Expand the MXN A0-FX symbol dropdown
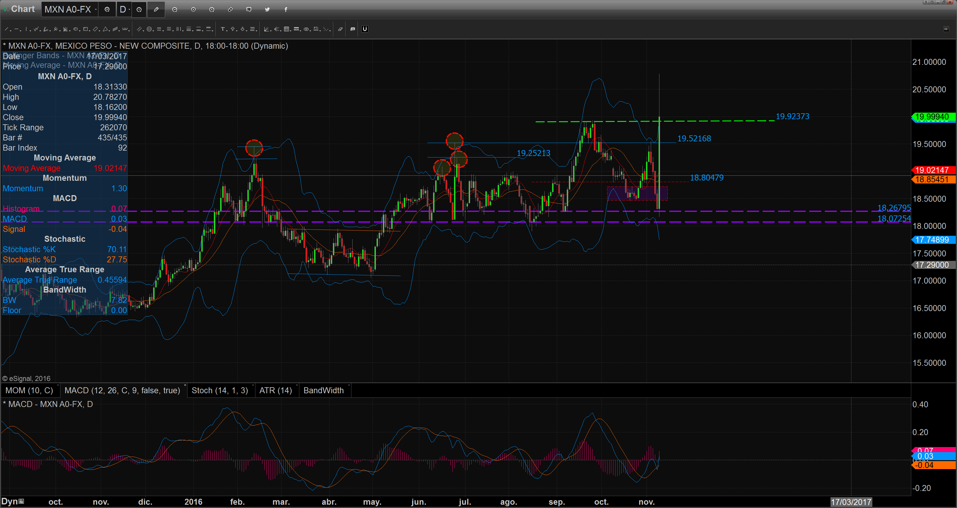 pos(96,10)
